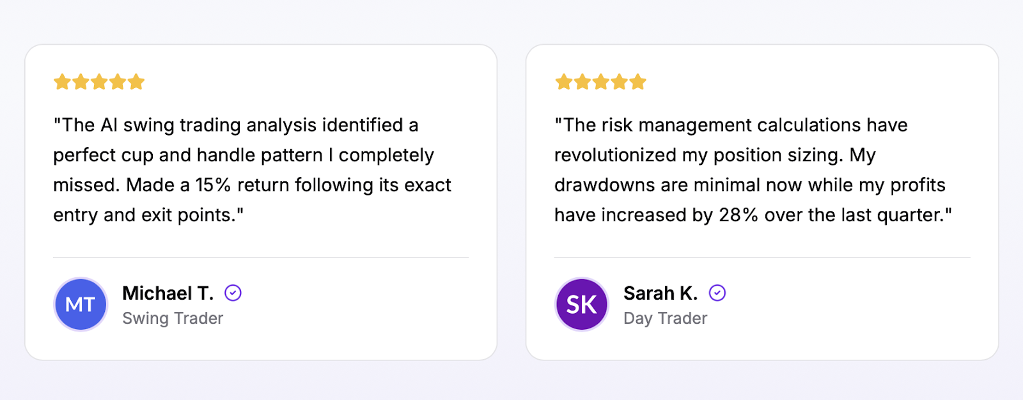Image resolution: width=1023 pixels, height=400 pixels.
Task: Click divider line in Sarah's card
Action: [762, 258]
